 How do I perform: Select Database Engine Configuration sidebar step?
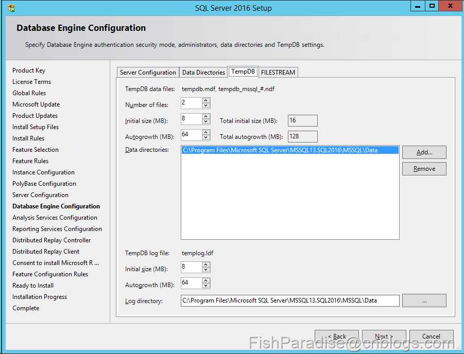[x=56, y=206]
